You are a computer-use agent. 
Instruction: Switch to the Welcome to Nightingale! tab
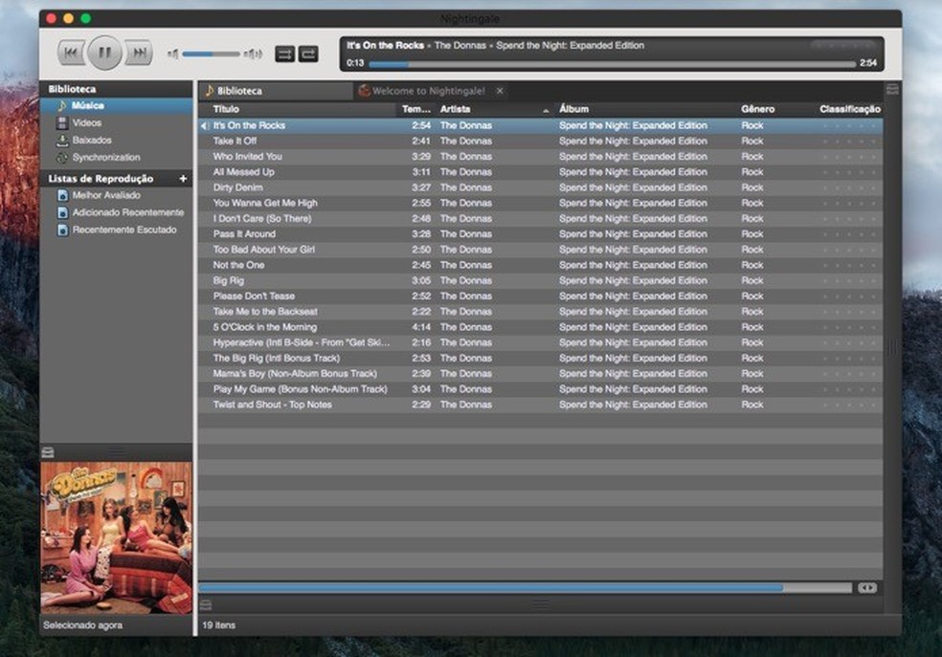428,91
